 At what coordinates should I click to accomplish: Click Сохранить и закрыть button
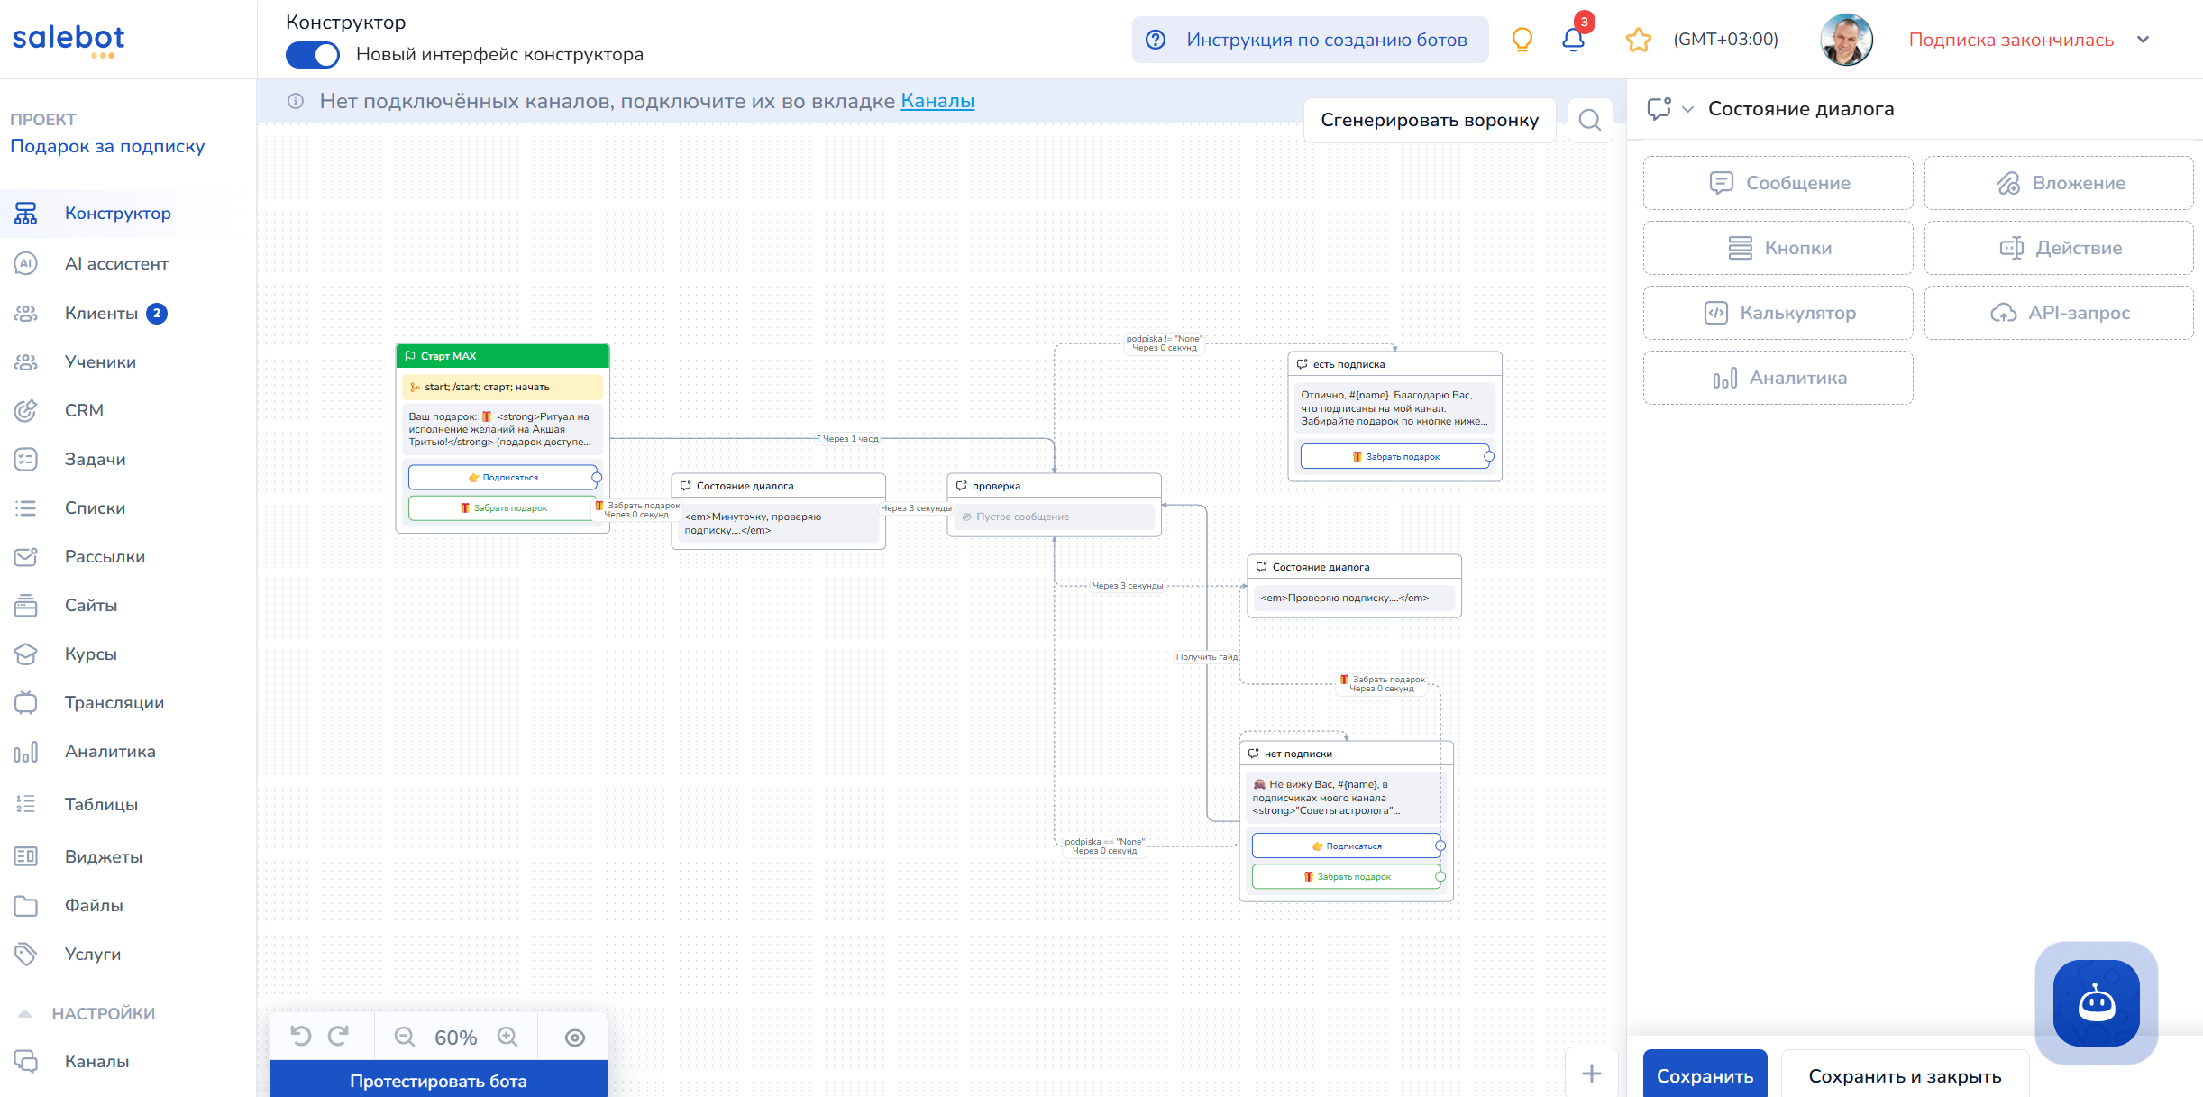(x=1905, y=1075)
